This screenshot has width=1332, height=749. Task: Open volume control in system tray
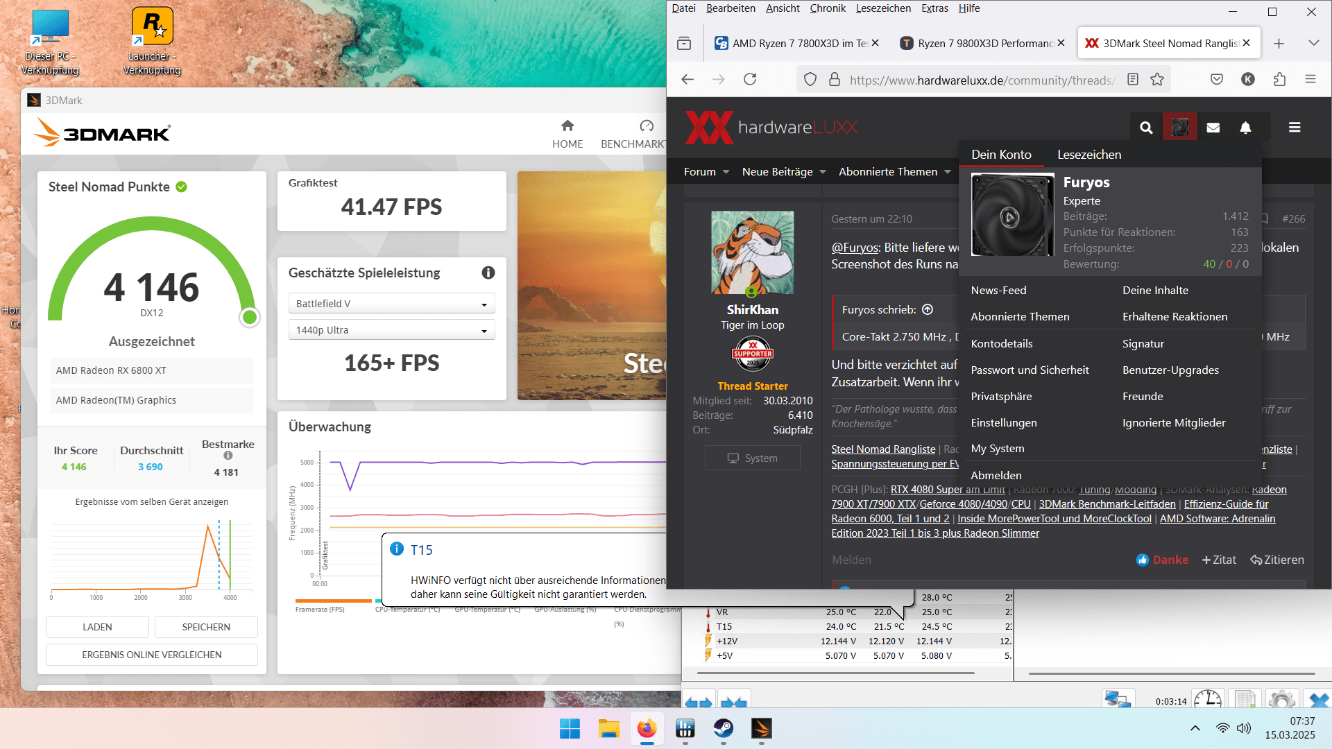(1244, 728)
